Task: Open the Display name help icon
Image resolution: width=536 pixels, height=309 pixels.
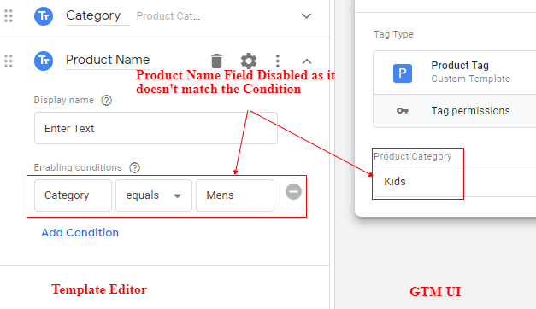Action: (x=106, y=101)
